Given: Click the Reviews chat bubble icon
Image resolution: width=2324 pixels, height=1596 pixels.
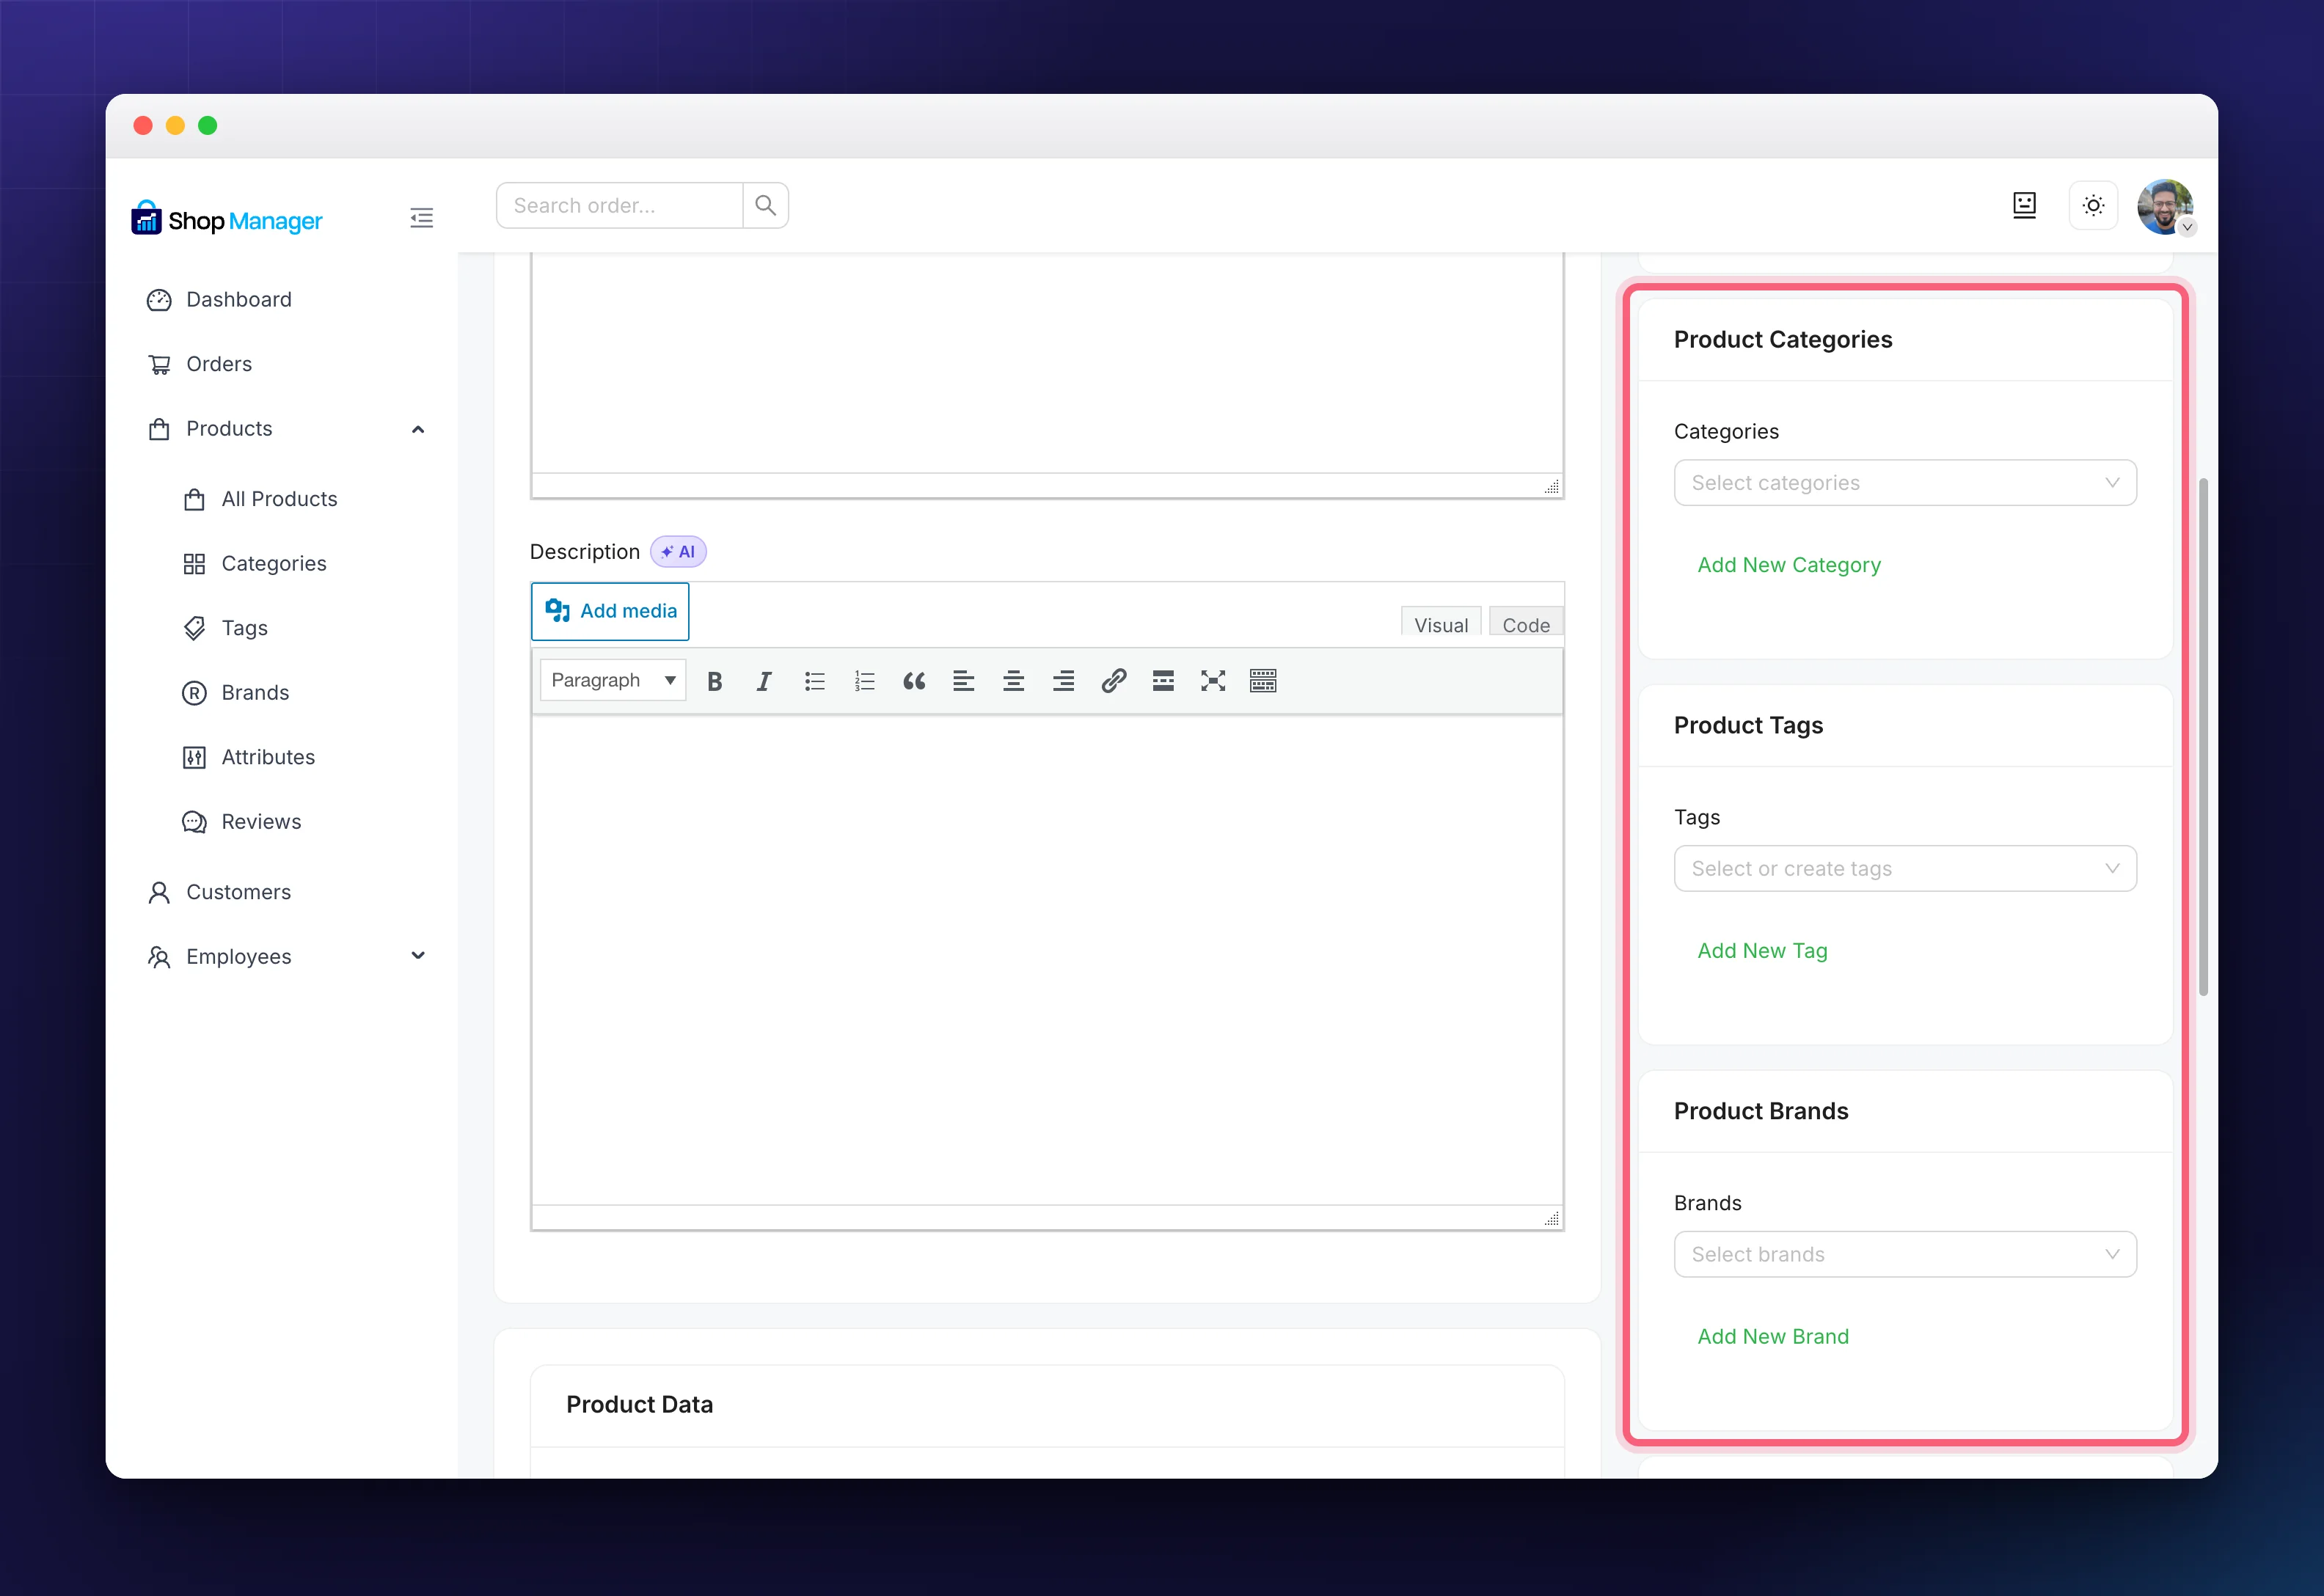Looking at the screenshot, I should click(194, 822).
